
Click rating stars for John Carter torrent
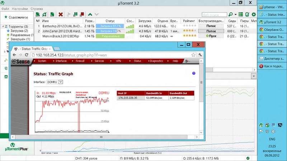(189, 30)
